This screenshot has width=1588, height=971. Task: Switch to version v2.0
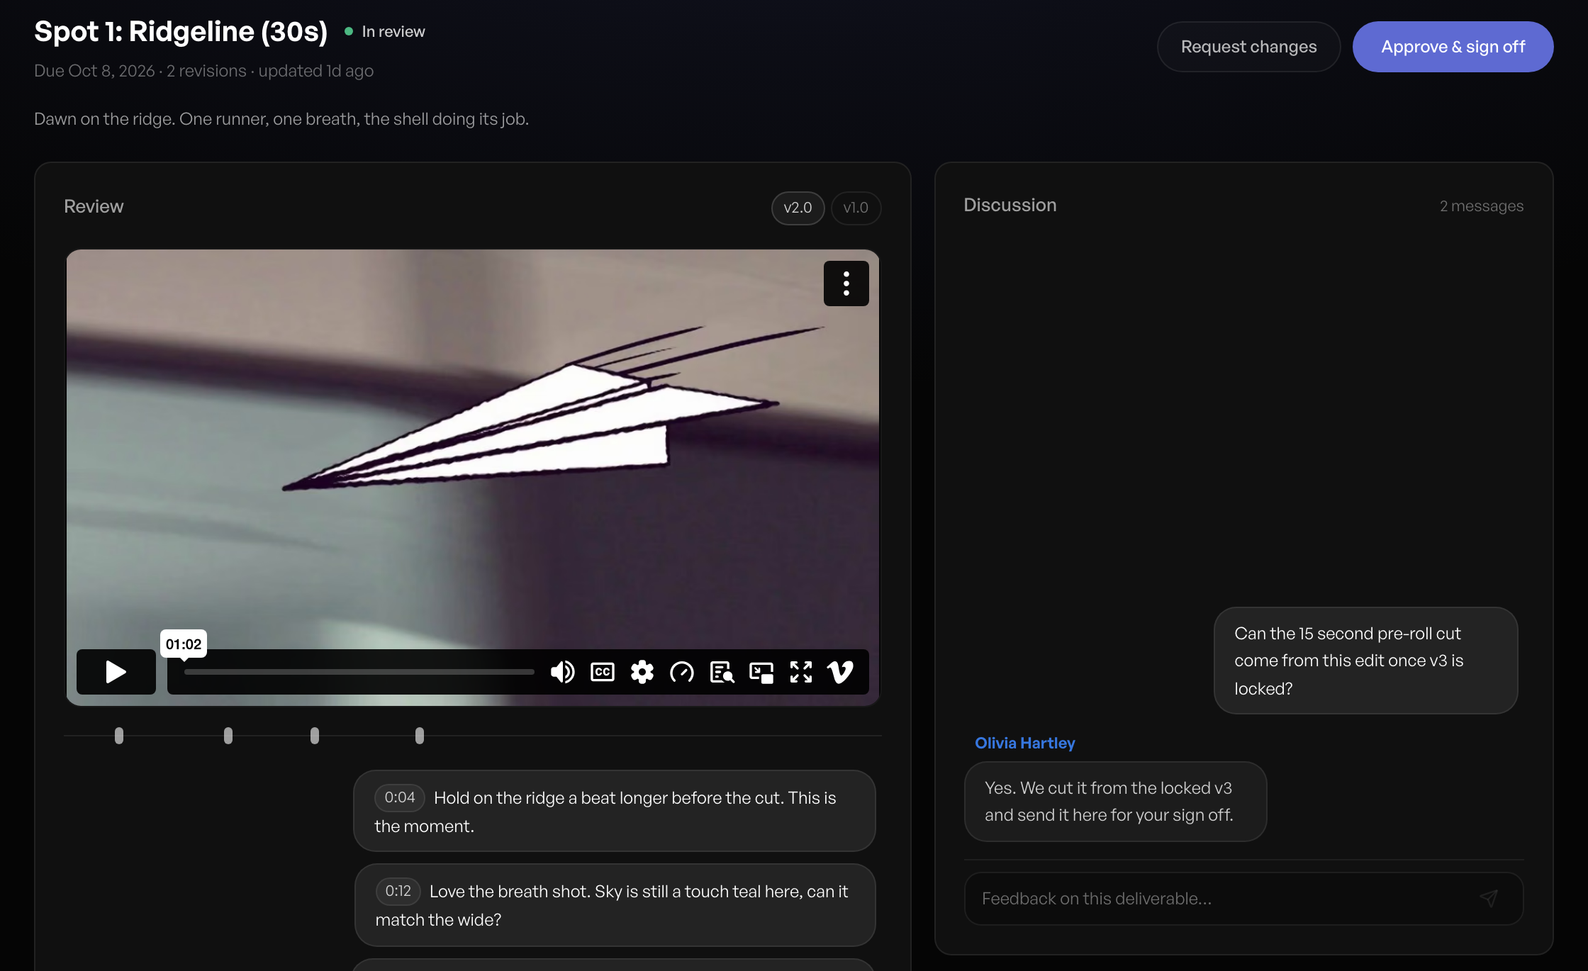pyautogui.click(x=798, y=208)
